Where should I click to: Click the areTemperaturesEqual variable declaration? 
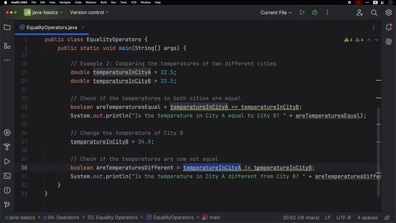[128, 107]
